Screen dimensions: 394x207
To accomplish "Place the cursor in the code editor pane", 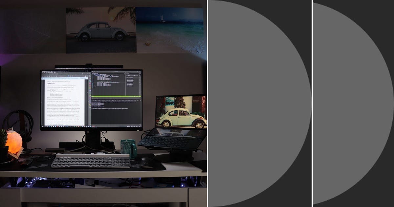I will tap(108, 84).
